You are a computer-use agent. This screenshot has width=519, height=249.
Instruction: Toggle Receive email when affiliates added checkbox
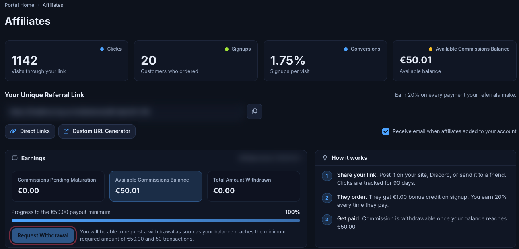[386, 131]
